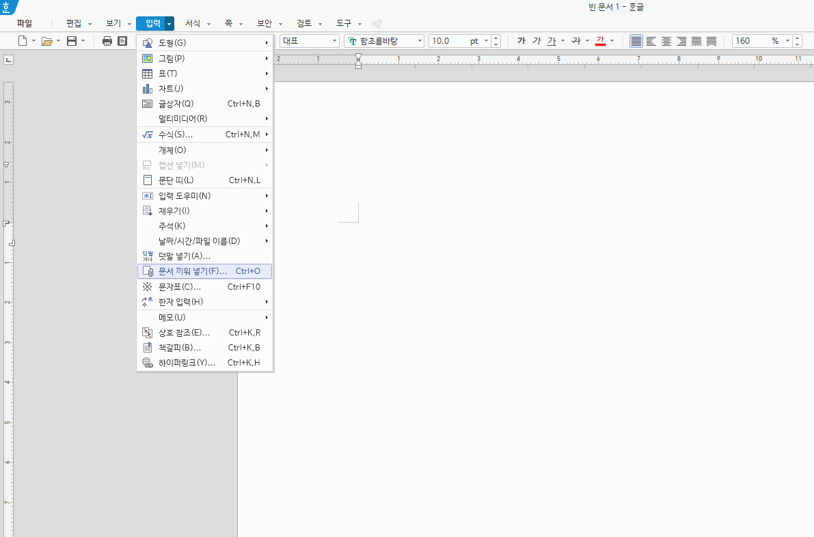Open the strikethrough style dropdown arrow

(587, 41)
